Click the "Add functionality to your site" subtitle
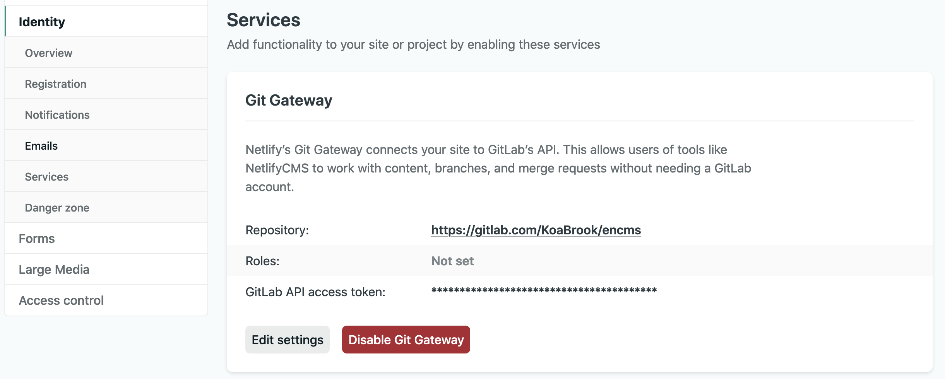 coord(413,44)
